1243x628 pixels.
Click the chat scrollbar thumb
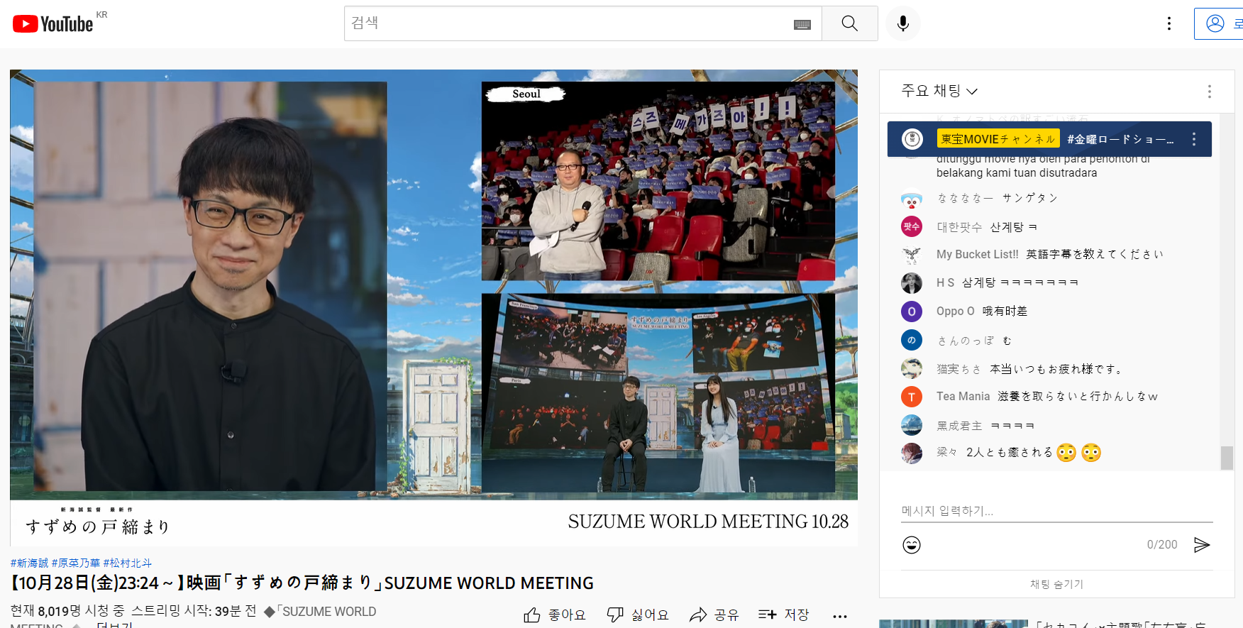(1227, 458)
